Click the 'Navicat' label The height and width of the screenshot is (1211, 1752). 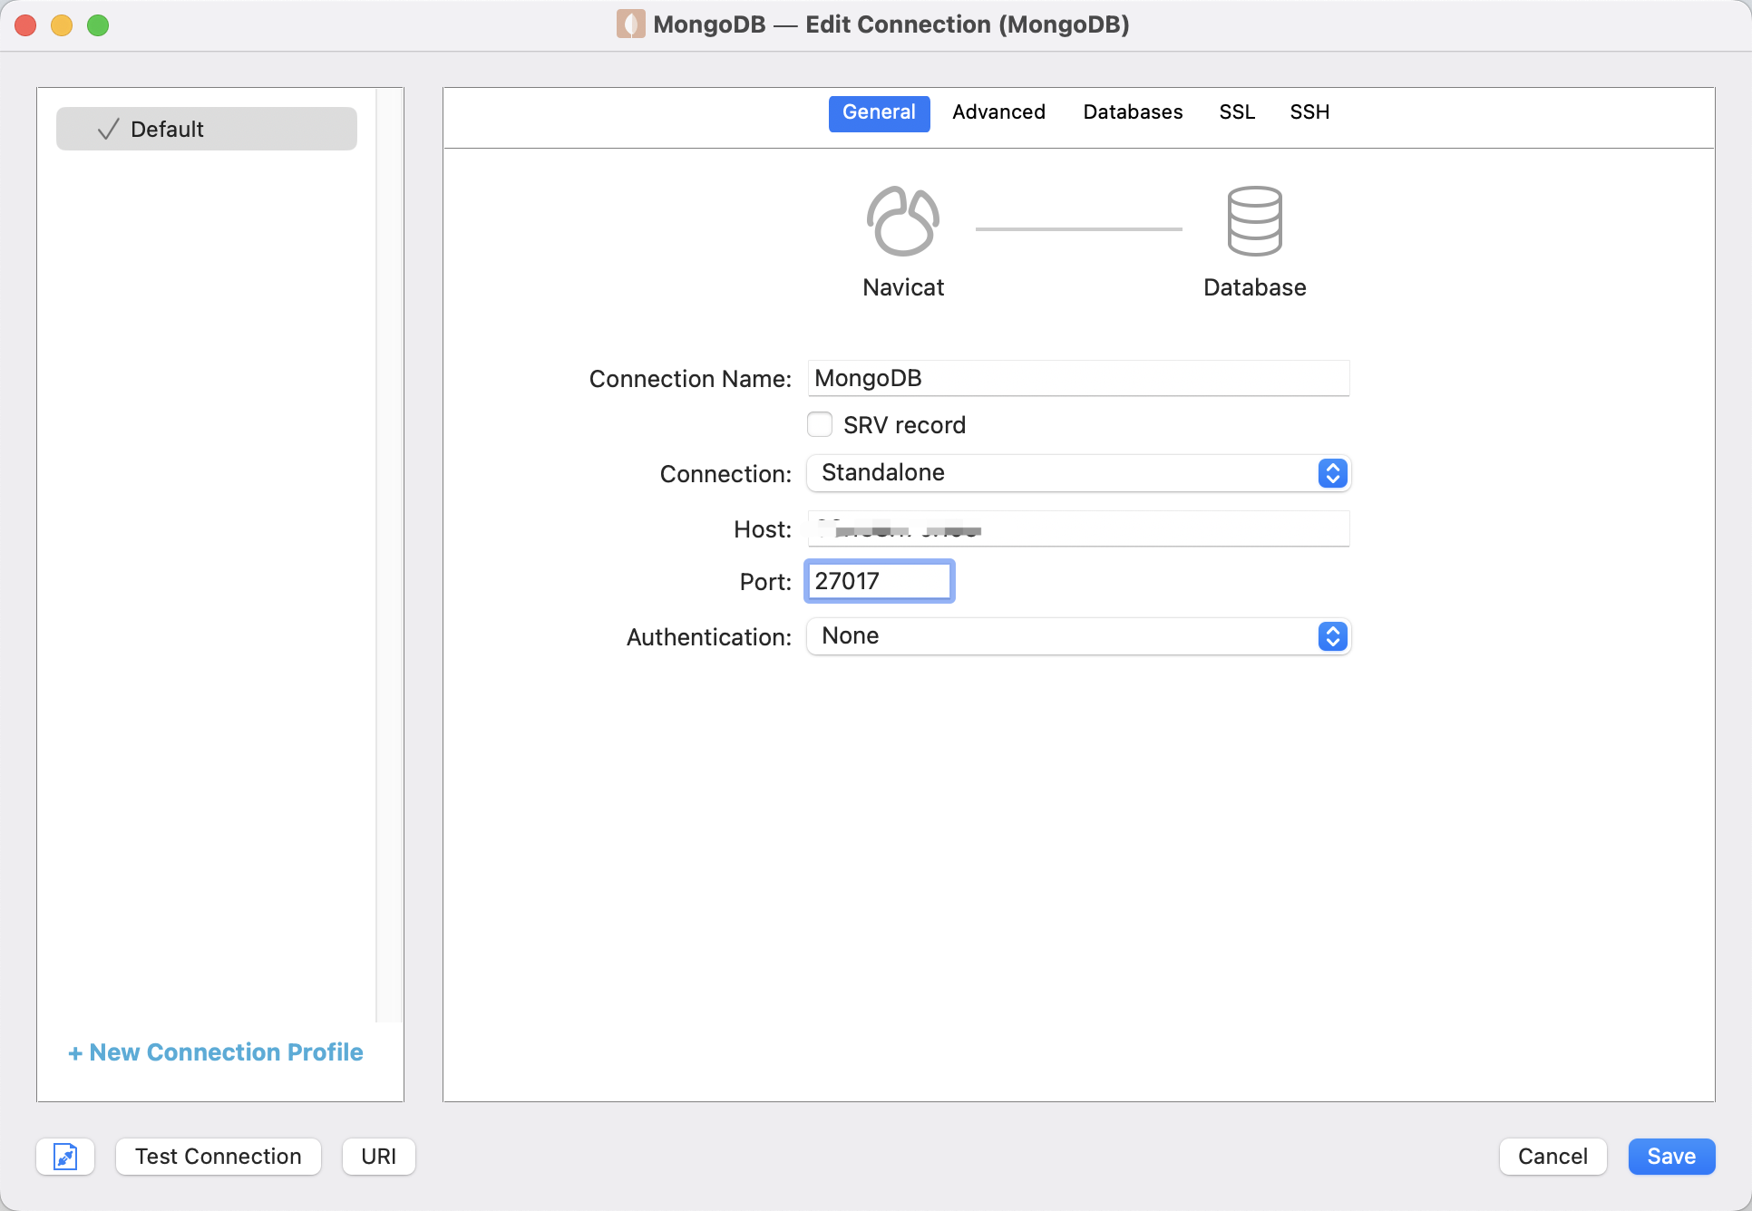[x=903, y=287]
